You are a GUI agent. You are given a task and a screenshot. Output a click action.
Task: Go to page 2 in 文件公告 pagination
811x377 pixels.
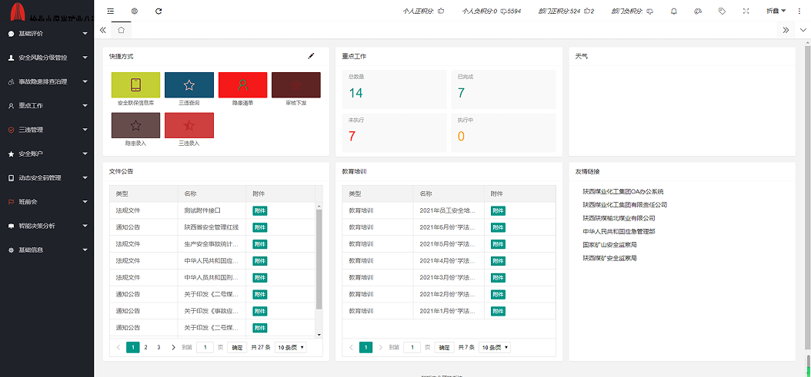145,348
